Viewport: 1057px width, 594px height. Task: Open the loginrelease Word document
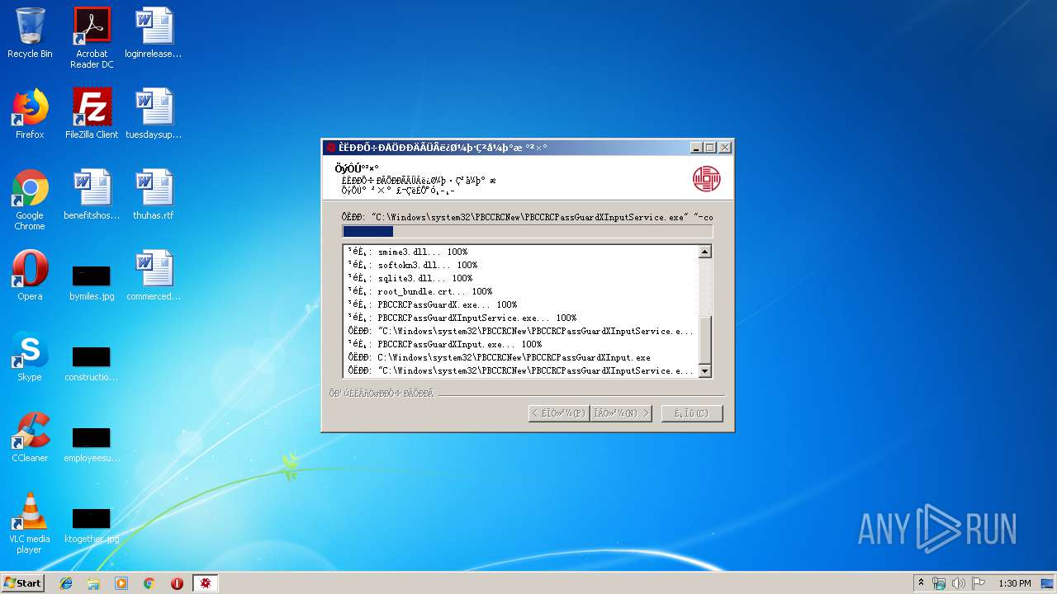tap(154, 33)
